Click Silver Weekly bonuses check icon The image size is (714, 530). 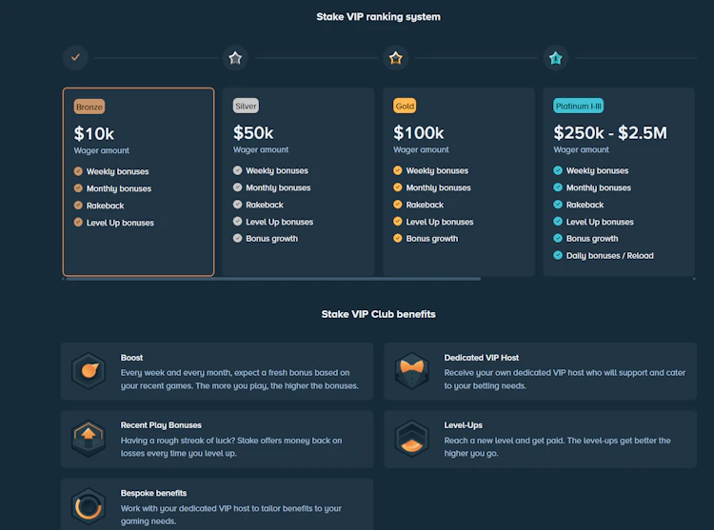point(238,170)
